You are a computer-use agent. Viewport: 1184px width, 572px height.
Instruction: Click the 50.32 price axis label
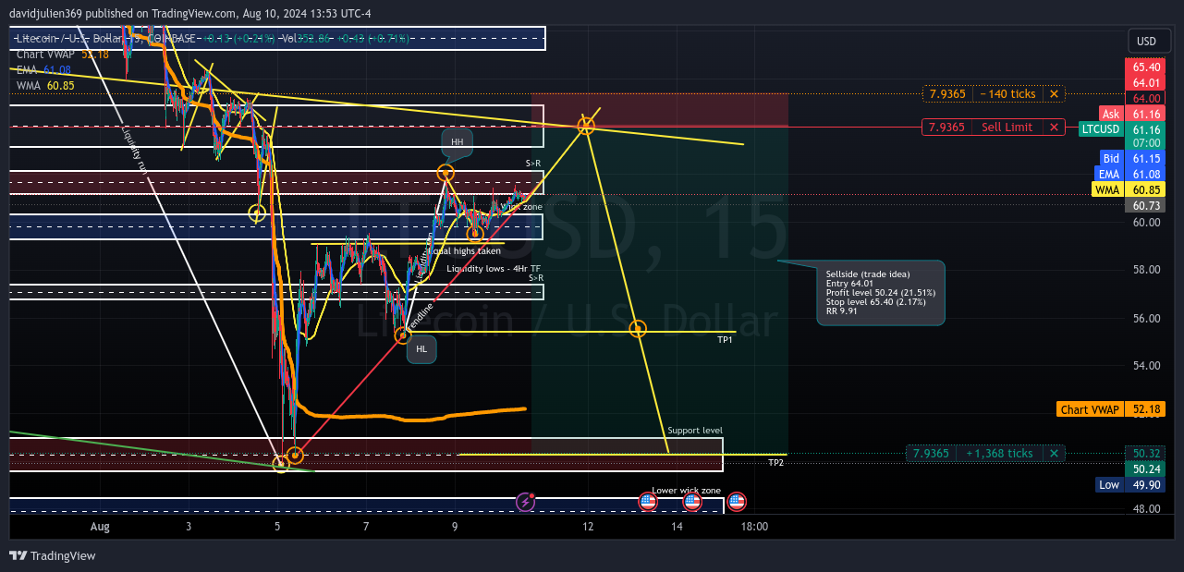pos(1146,454)
